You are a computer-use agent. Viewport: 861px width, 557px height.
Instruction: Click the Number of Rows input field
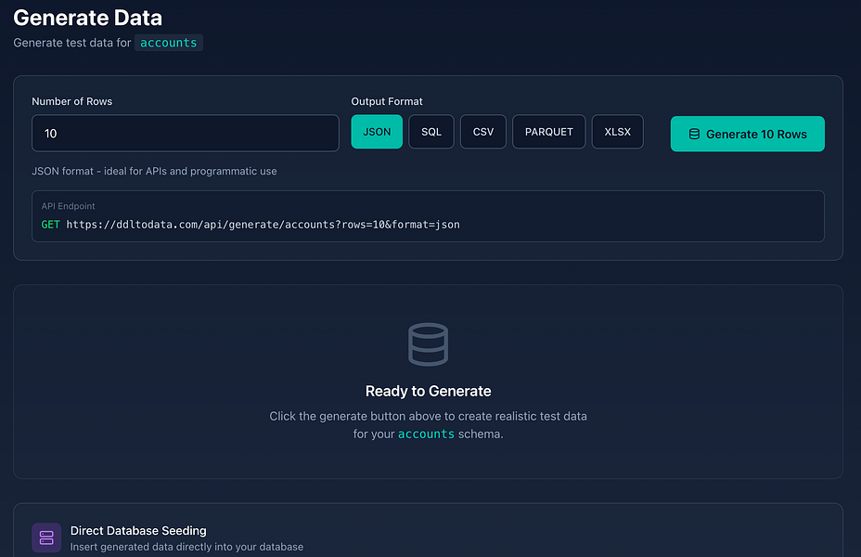click(185, 133)
